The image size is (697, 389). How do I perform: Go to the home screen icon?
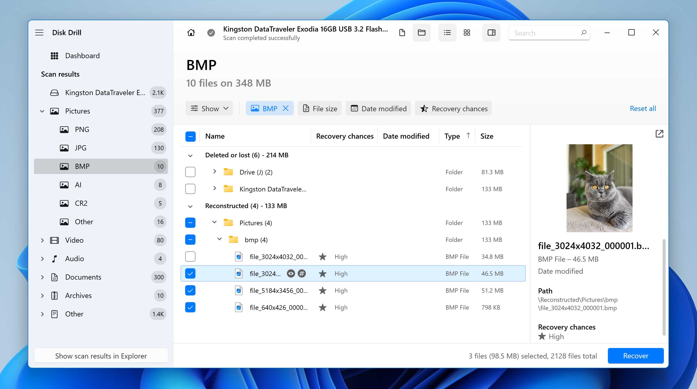click(x=191, y=33)
